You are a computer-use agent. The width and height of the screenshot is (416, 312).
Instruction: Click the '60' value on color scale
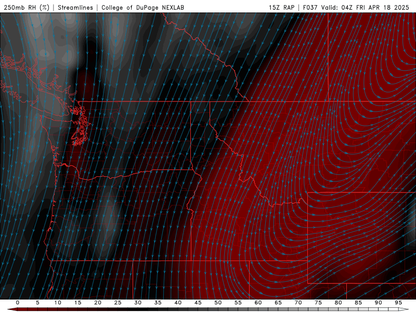click(x=258, y=303)
